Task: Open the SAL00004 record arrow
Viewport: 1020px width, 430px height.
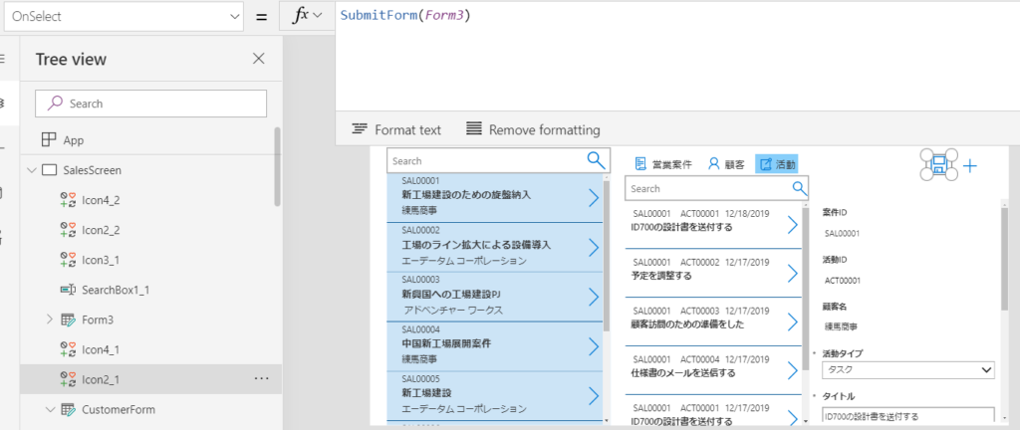Action: coord(594,346)
